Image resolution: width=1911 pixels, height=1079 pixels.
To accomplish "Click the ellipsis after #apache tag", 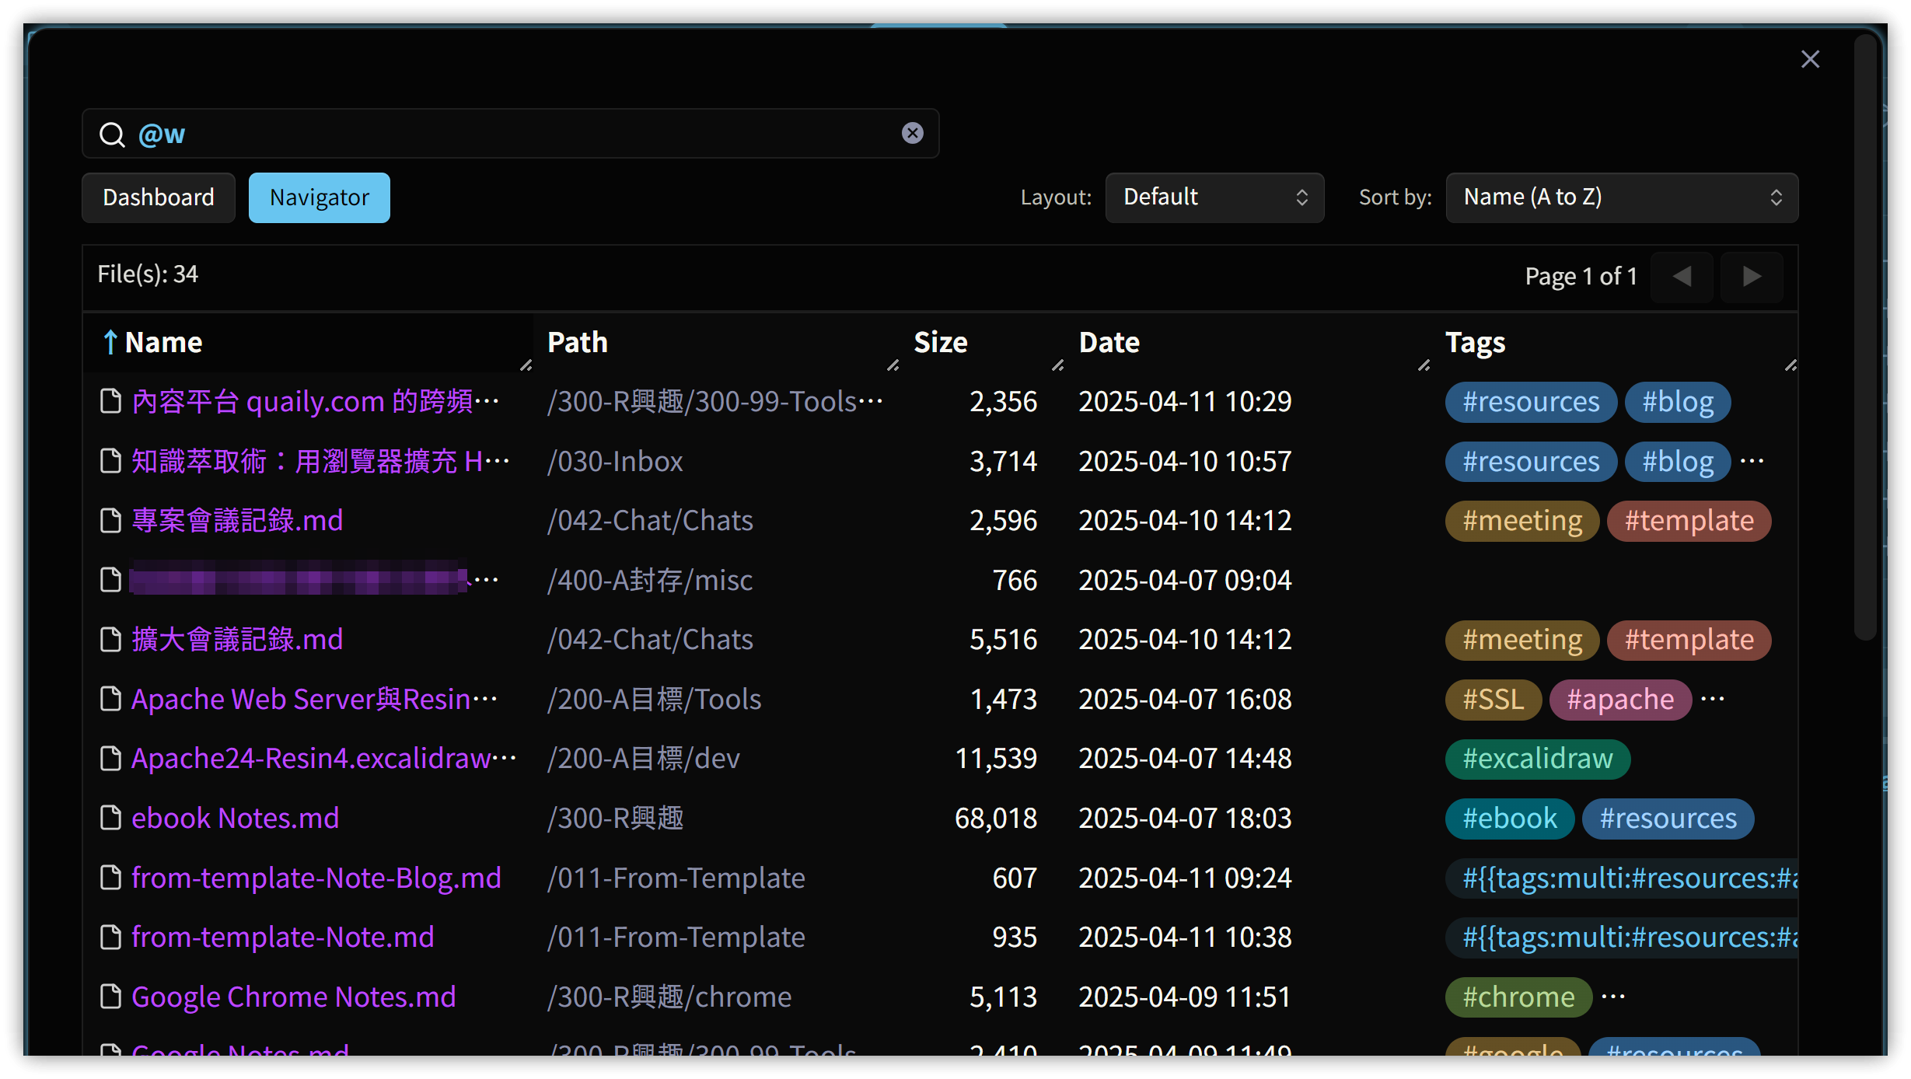I will (x=1713, y=699).
